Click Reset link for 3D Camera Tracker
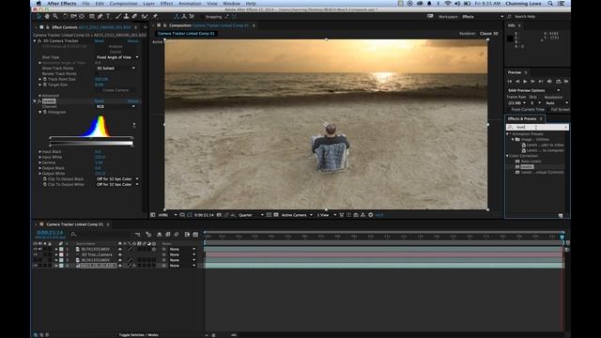This screenshot has height=338, width=601. click(99, 40)
